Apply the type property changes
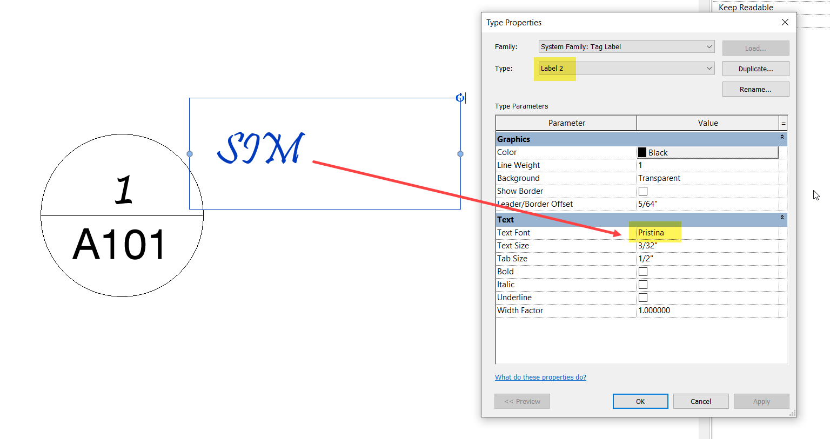Image resolution: width=830 pixels, height=439 pixels. pos(761,401)
